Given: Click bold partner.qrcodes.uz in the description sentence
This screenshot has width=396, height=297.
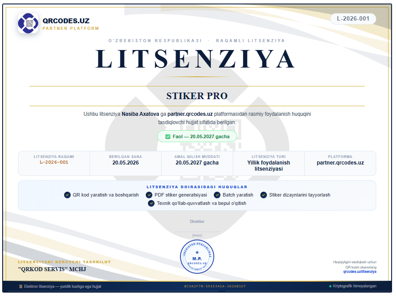Looking at the screenshot, I should tap(190, 114).
